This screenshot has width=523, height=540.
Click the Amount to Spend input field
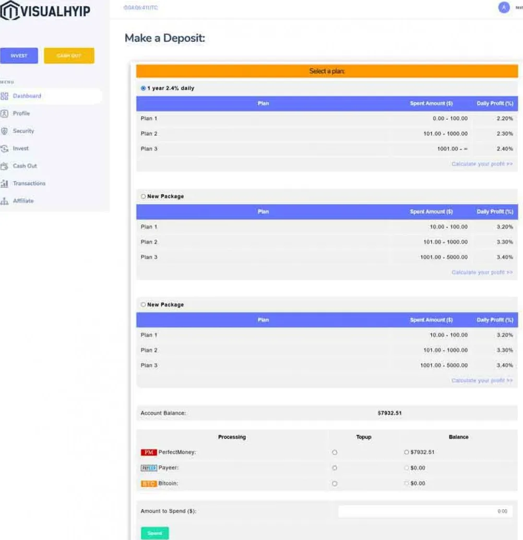[425, 511]
